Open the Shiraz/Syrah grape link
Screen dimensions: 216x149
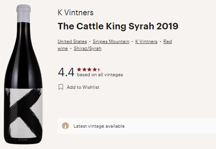(x=87, y=48)
